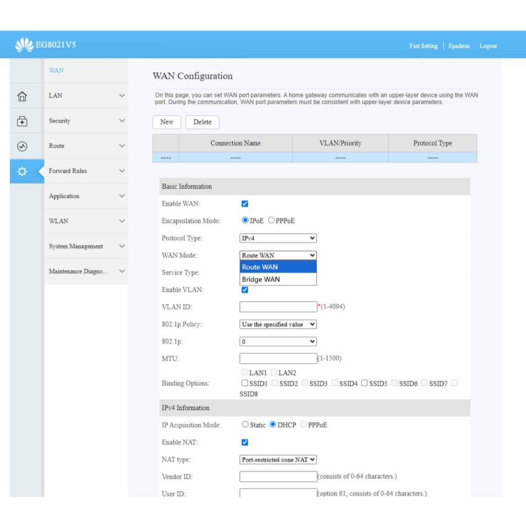The width and height of the screenshot is (526, 526).
Task: Uncheck the Enable VLAN checkbox
Action: click(x=245, y=290)
